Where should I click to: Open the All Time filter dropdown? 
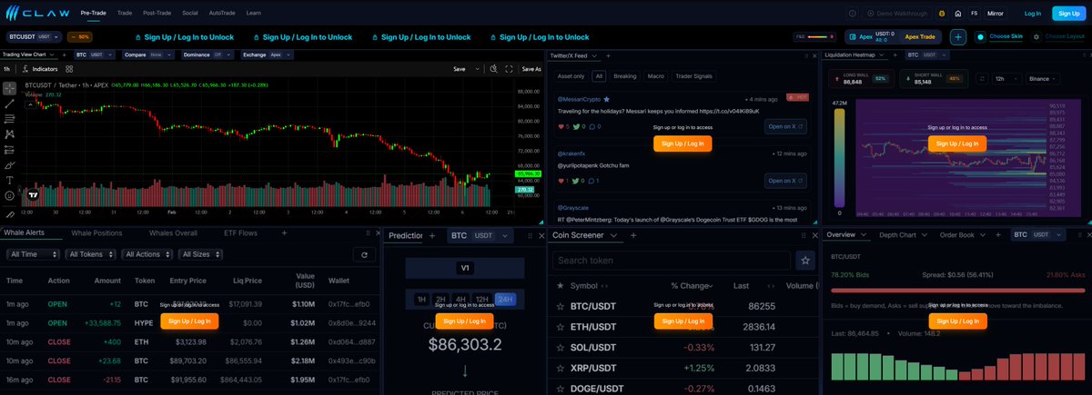[x=33, y=254]
